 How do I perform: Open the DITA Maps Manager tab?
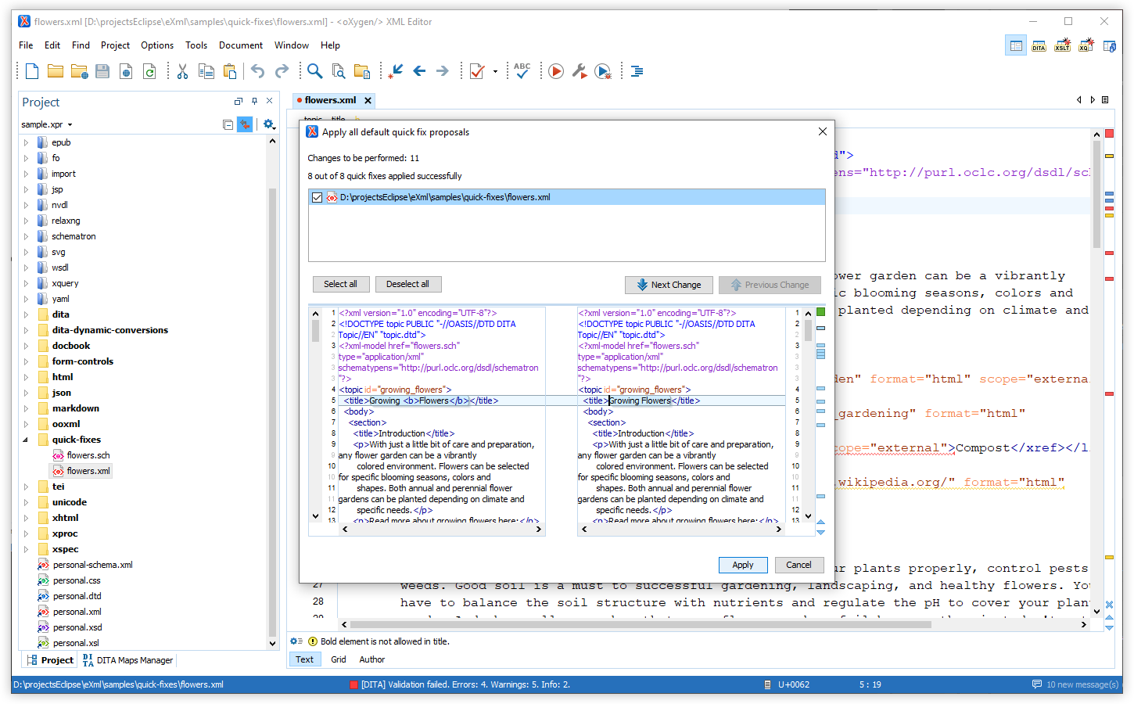(x=127, y=660)
